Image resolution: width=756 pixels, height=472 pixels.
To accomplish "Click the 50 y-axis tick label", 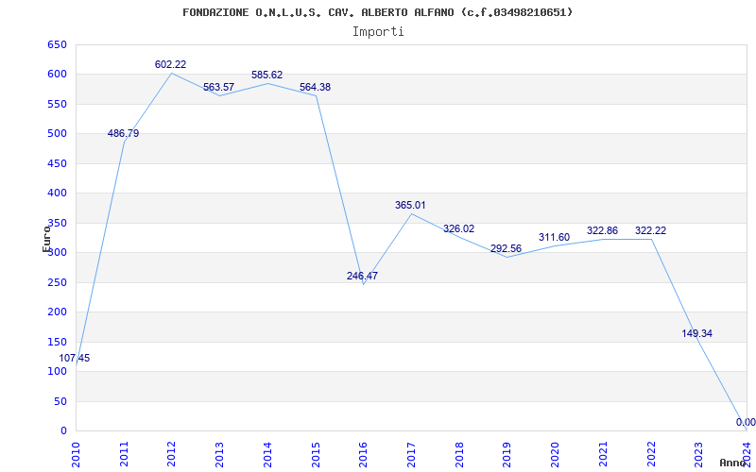I will click(x=60, y=401).
